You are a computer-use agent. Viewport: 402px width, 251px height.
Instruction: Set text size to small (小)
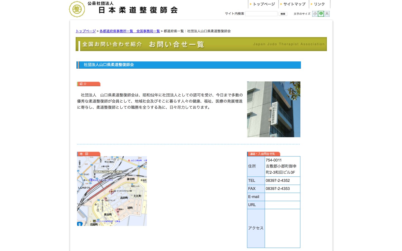coord(315,14)
